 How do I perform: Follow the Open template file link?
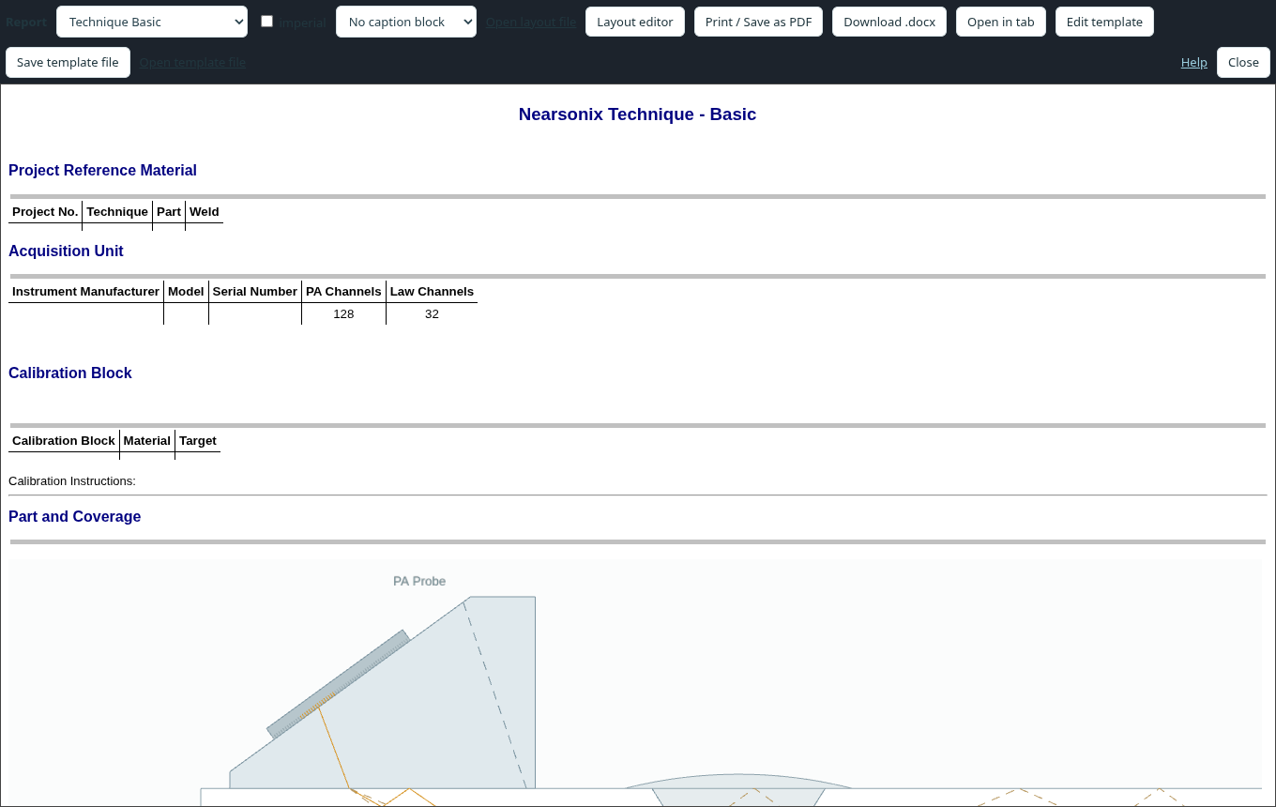coord(192,62)
